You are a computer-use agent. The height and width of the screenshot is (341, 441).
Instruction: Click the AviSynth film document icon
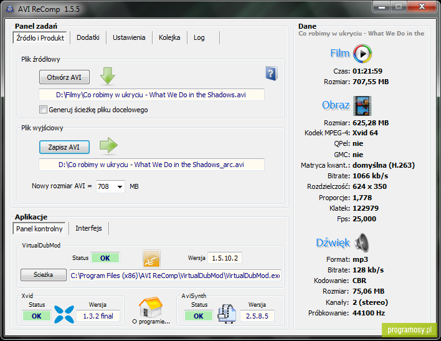click(227, 314)
